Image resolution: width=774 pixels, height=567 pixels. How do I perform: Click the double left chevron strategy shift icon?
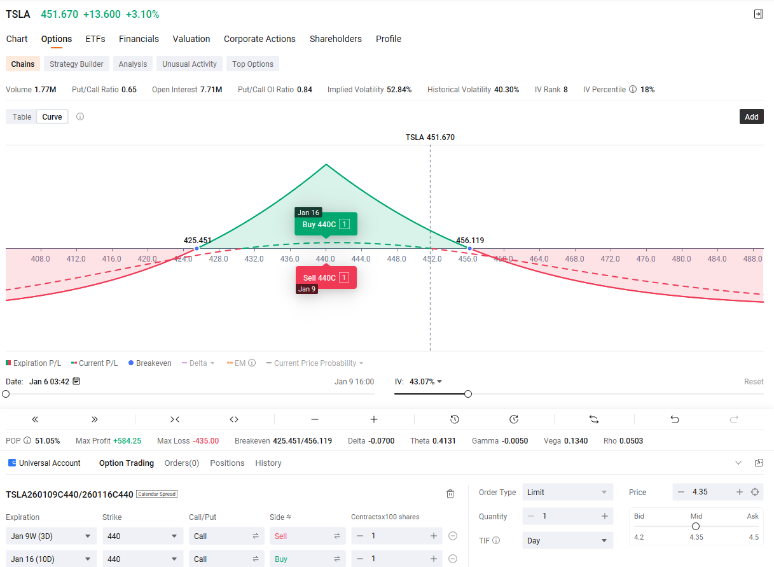pyautogui.click(x=35, y=419)
